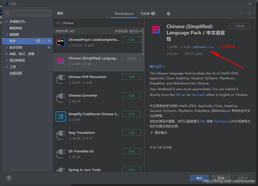The width and height of the screenshot is (258, 186).
Task: Expand the 编辑器 tree node
Action: [7, 34]
